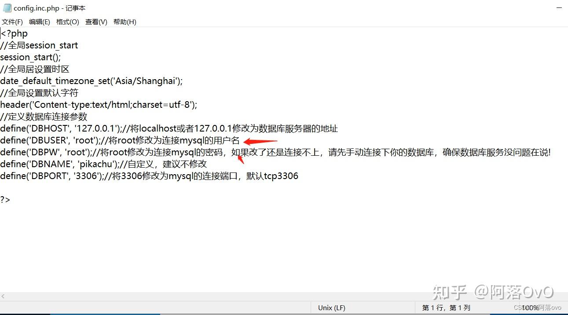Click the closing ?> php tag
The height and width of the screenshot is (315, 568).
point(5,200)
